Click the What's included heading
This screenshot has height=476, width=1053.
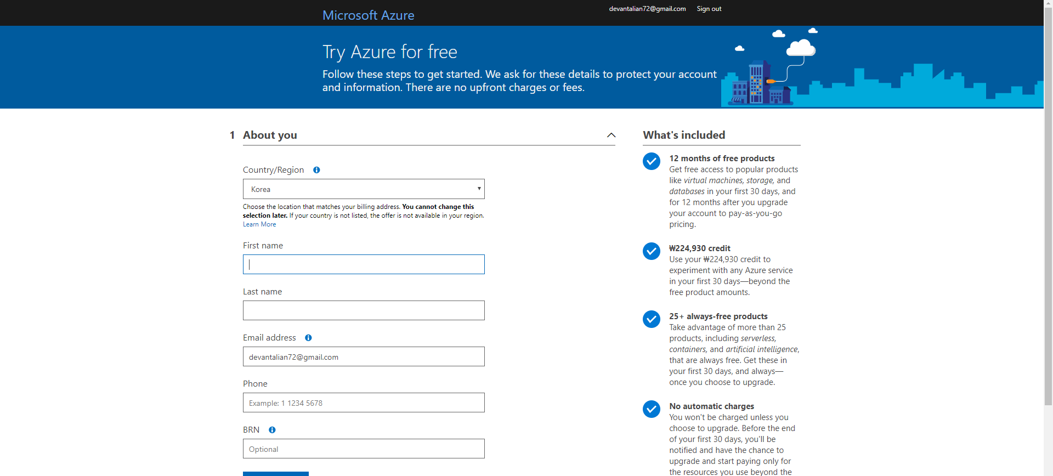pos(684,135)
